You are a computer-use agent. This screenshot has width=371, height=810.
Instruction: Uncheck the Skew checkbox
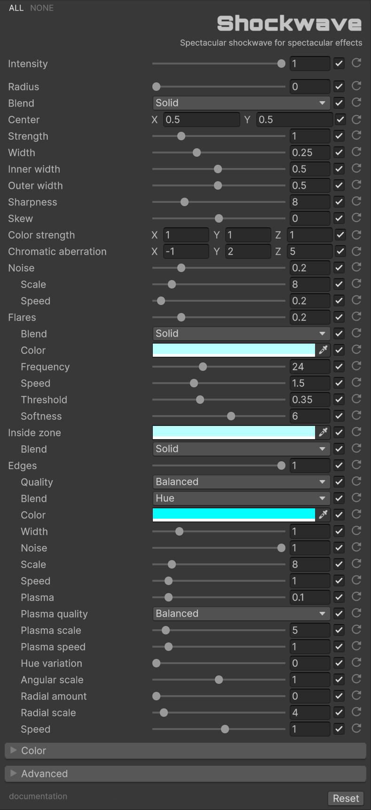coord(339,218)
